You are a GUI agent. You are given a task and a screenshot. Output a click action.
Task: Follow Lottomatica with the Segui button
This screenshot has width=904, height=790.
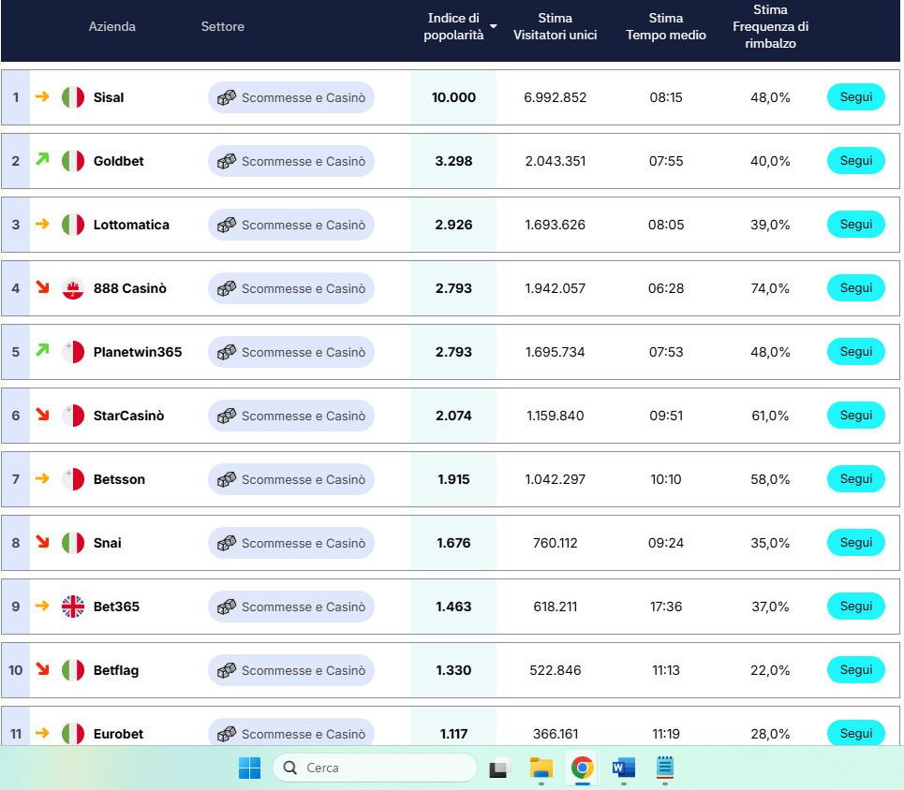pyautogui.click(x=856, y=224)
